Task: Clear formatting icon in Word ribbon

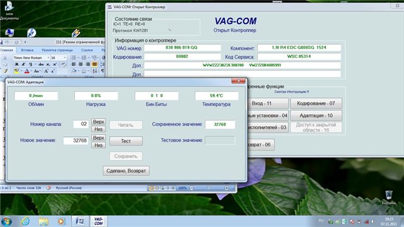Action: tap(63, 64)
